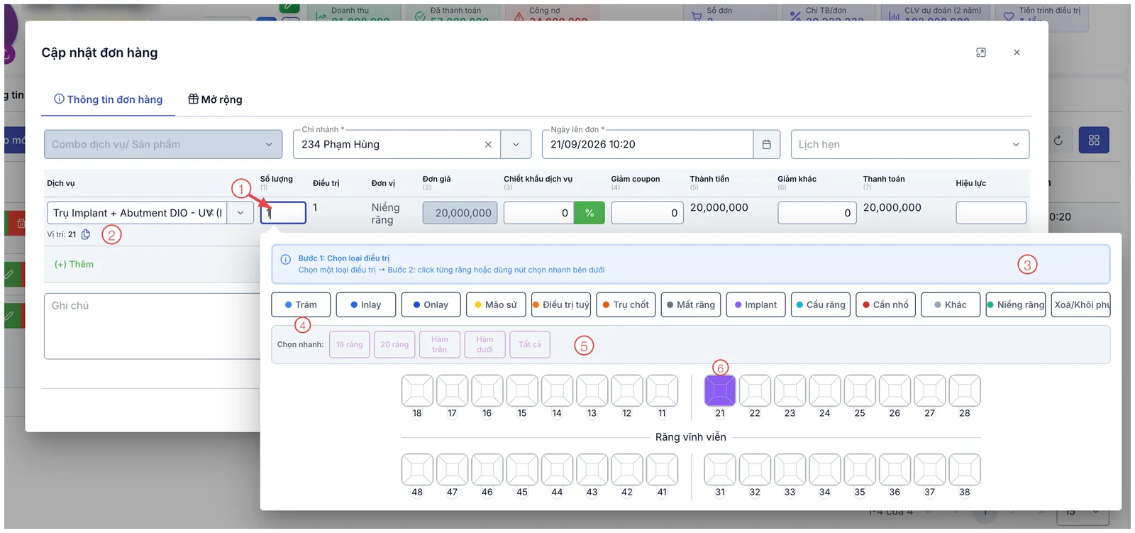Switch to Mở rộng tab
This screenshot has height=533, width=1135.
coord(215,99)
